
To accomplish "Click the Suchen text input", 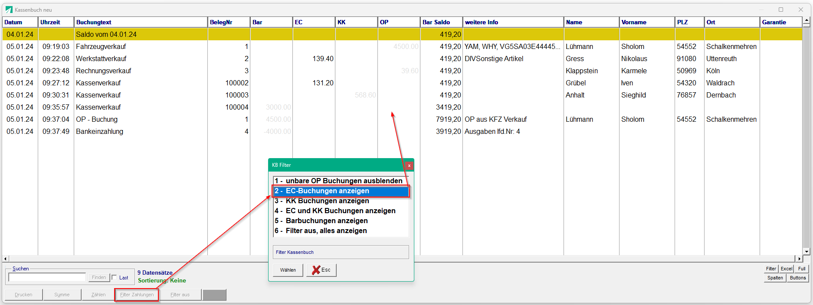I will click(x=47, y=277).
